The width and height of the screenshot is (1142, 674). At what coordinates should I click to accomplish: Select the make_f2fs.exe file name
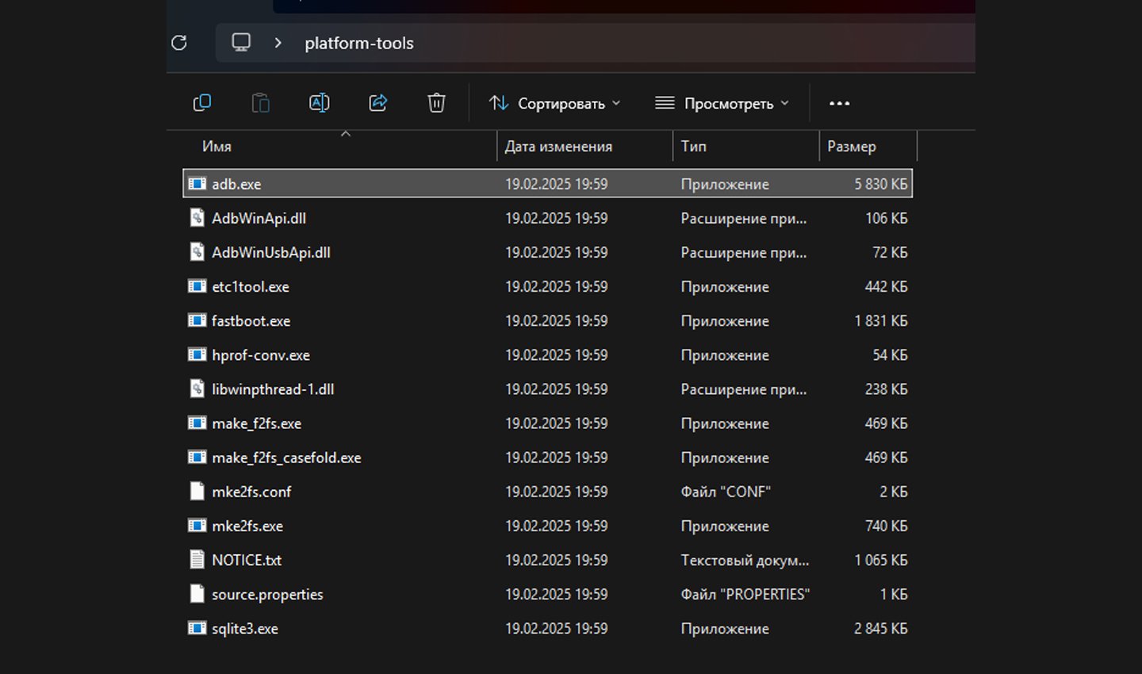click(x=256, y=423)
